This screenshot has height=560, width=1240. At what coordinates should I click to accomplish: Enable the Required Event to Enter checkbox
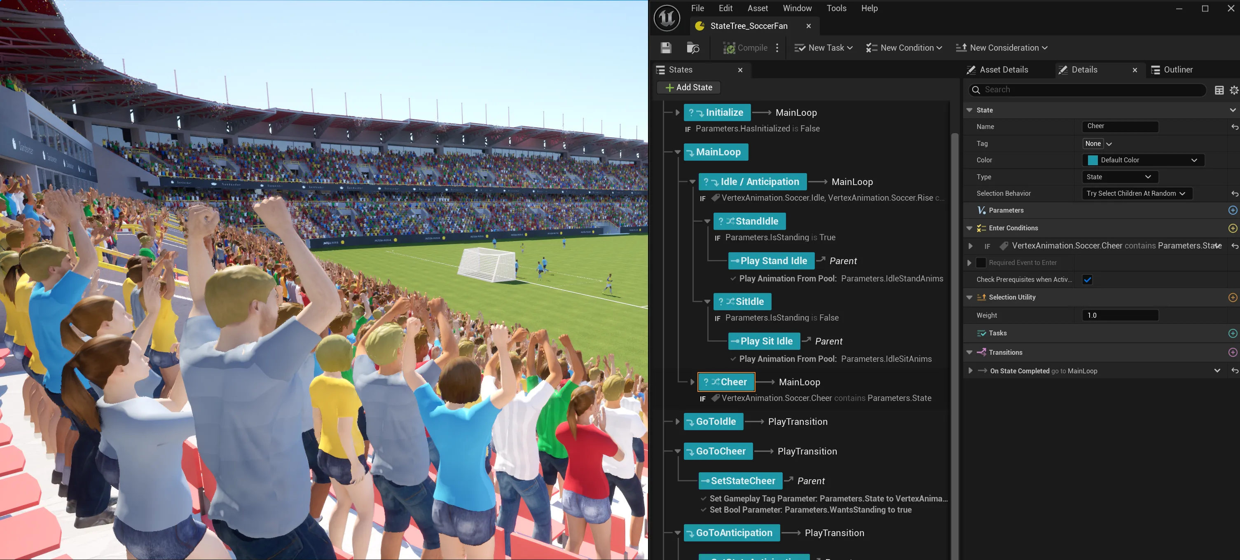980,263
